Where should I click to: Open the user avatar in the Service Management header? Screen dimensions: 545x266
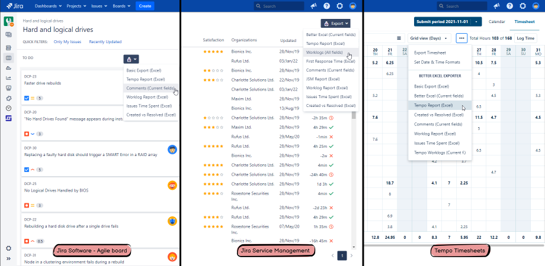coord(353,6)
